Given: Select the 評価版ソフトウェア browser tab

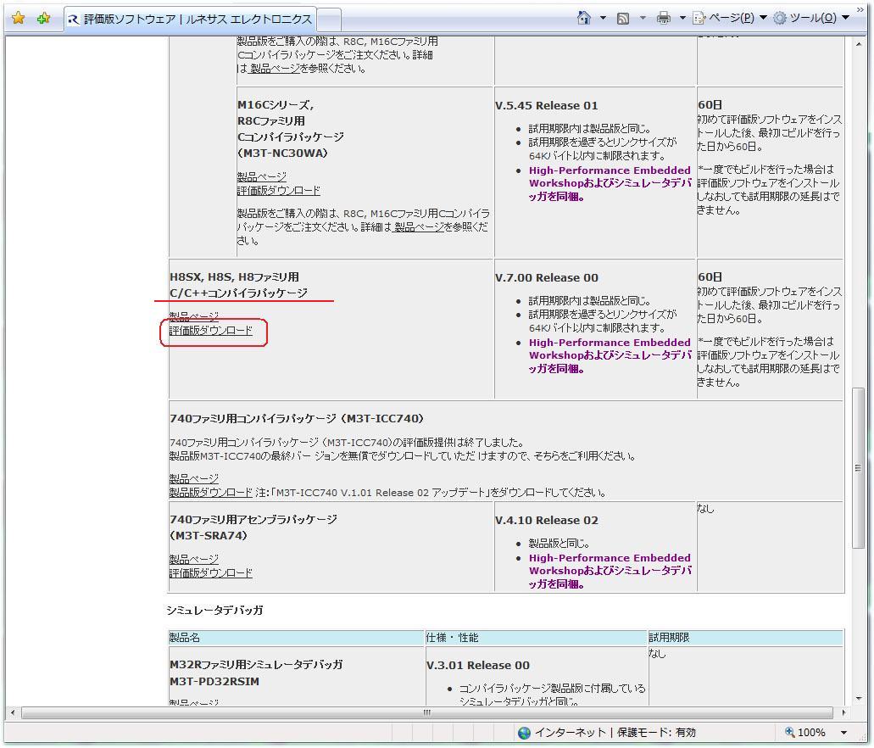Looking at the screenshot, I should click(190, 19).
